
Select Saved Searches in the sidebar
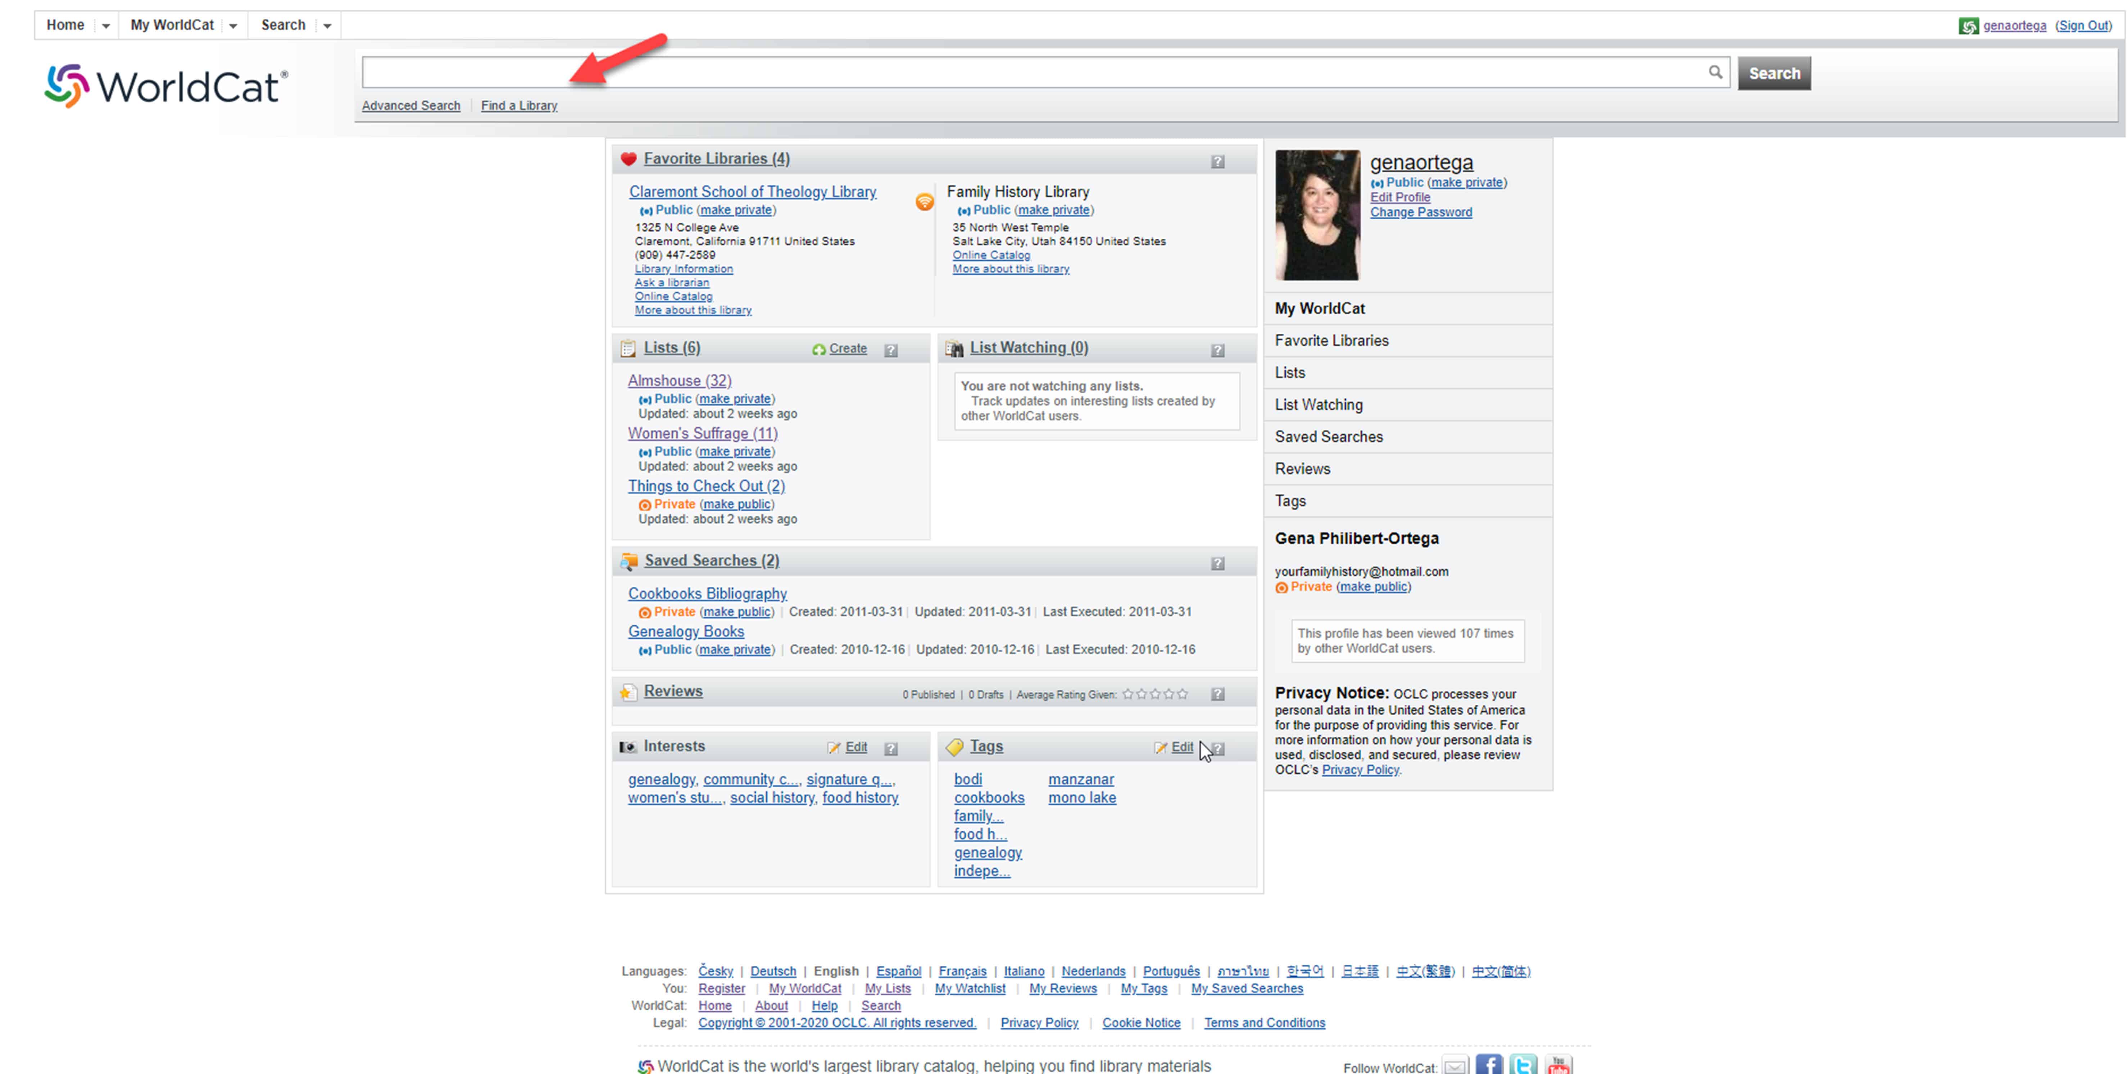pos(1408,437)
